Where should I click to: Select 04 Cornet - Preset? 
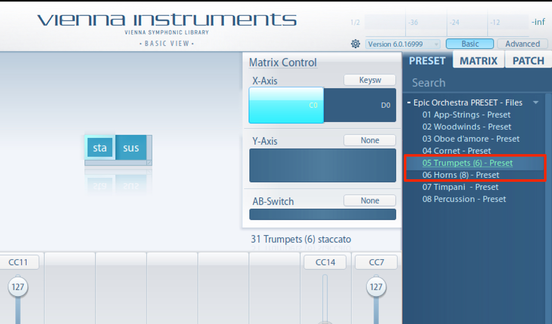(x=456, y=151)
